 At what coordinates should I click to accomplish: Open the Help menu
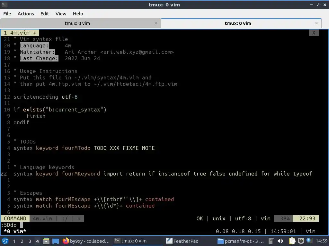click(78, 13)
